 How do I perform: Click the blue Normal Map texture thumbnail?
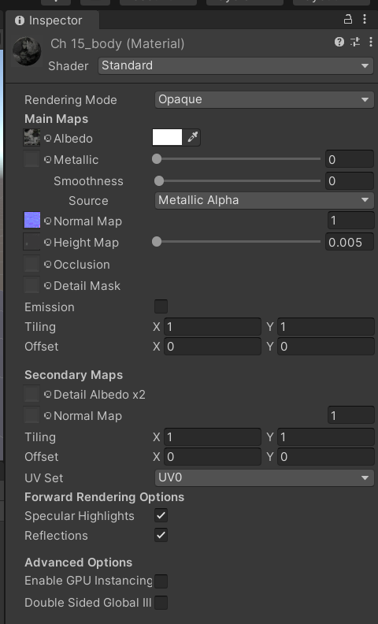point(31,220)
